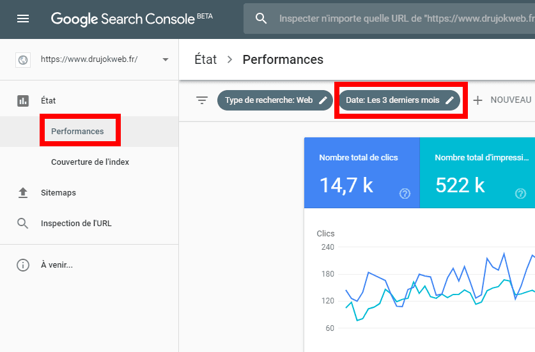The height and width of the screenshot is (352, 535).
Task: Click the search magnifier icon in URL bar
Action: click(261, 19)
